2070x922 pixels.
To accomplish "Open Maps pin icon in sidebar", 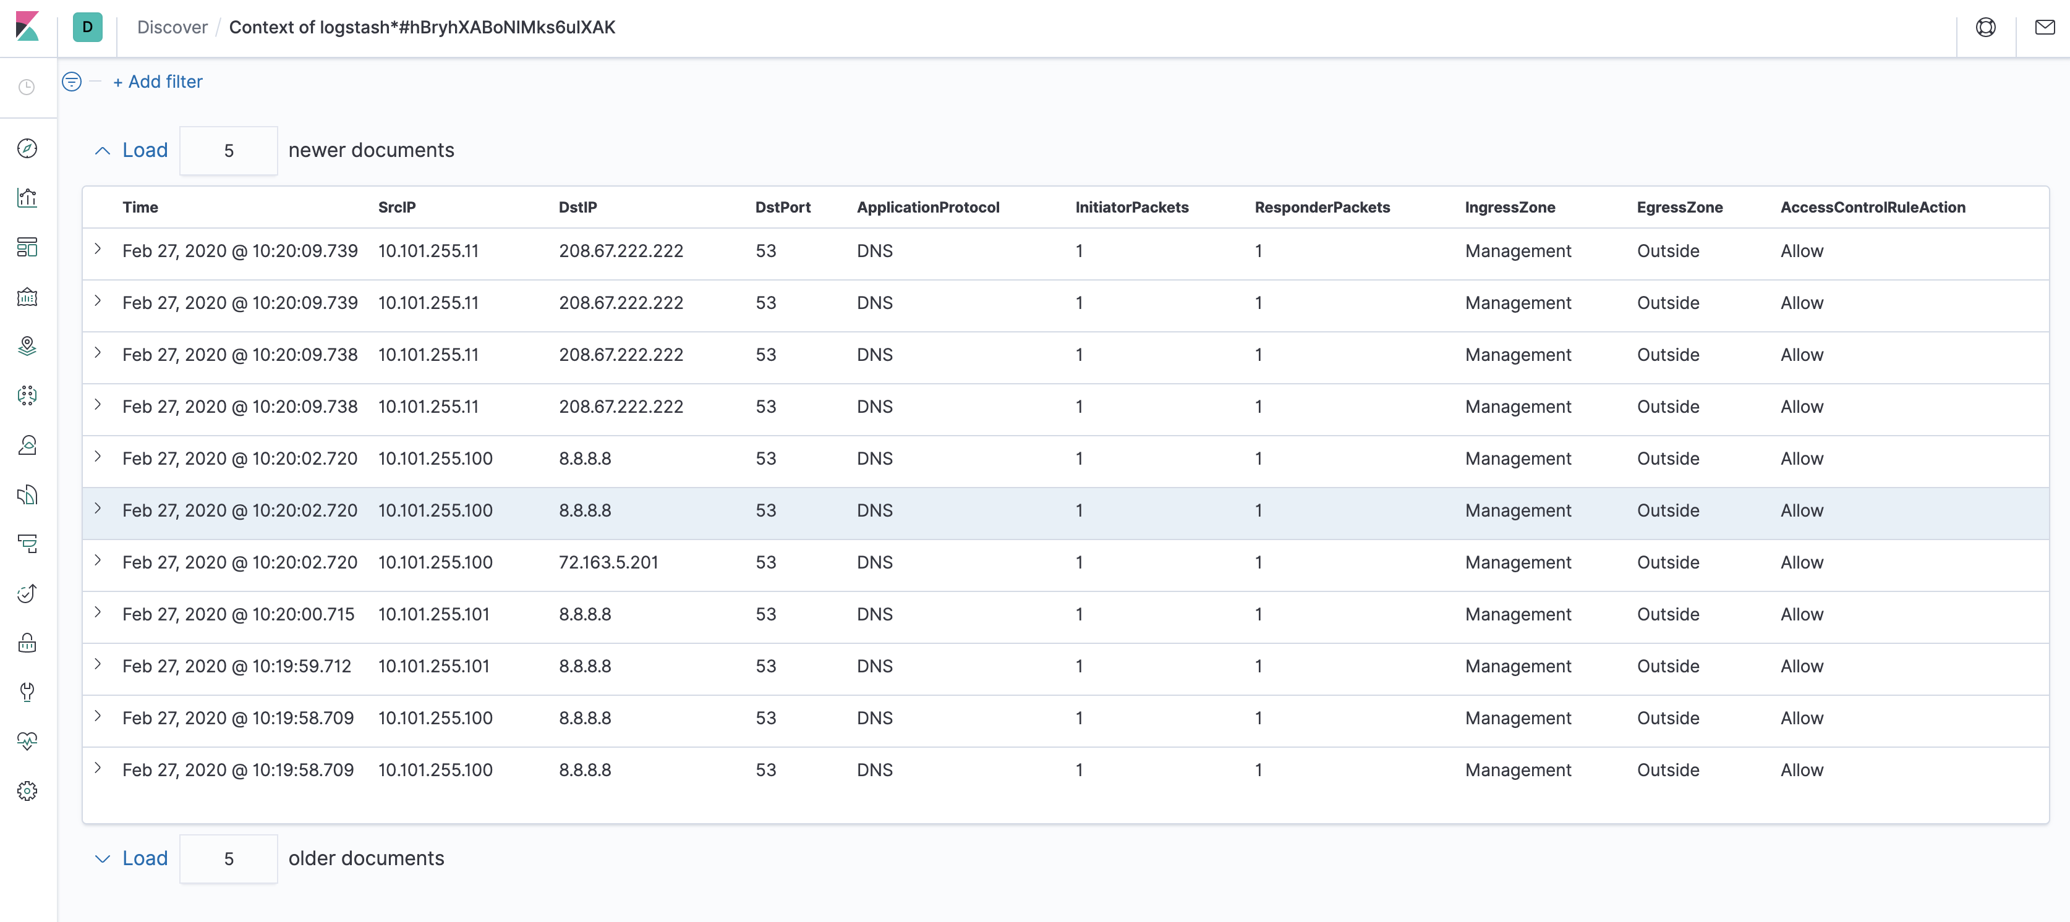I will point(27,346).
